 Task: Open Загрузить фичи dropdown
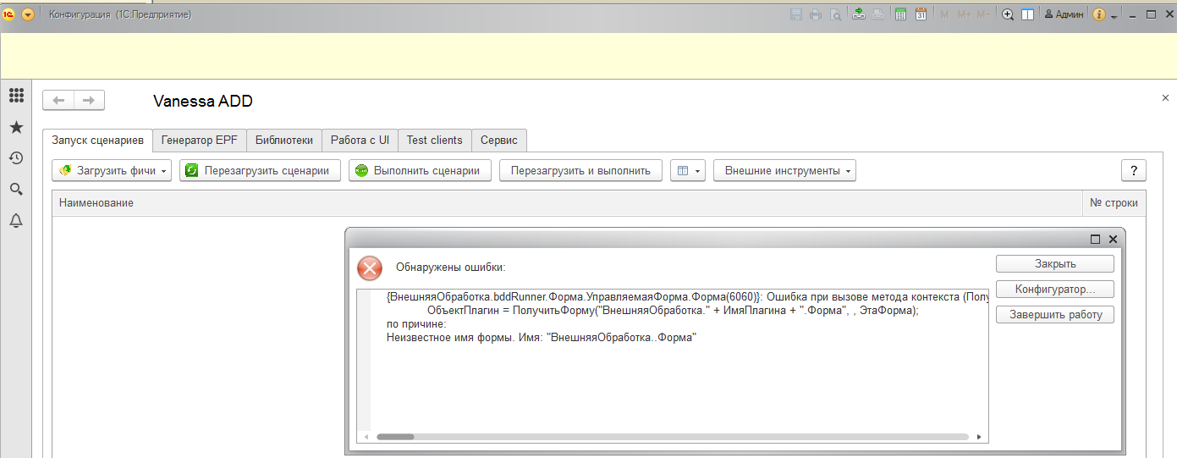click(112, 170)
